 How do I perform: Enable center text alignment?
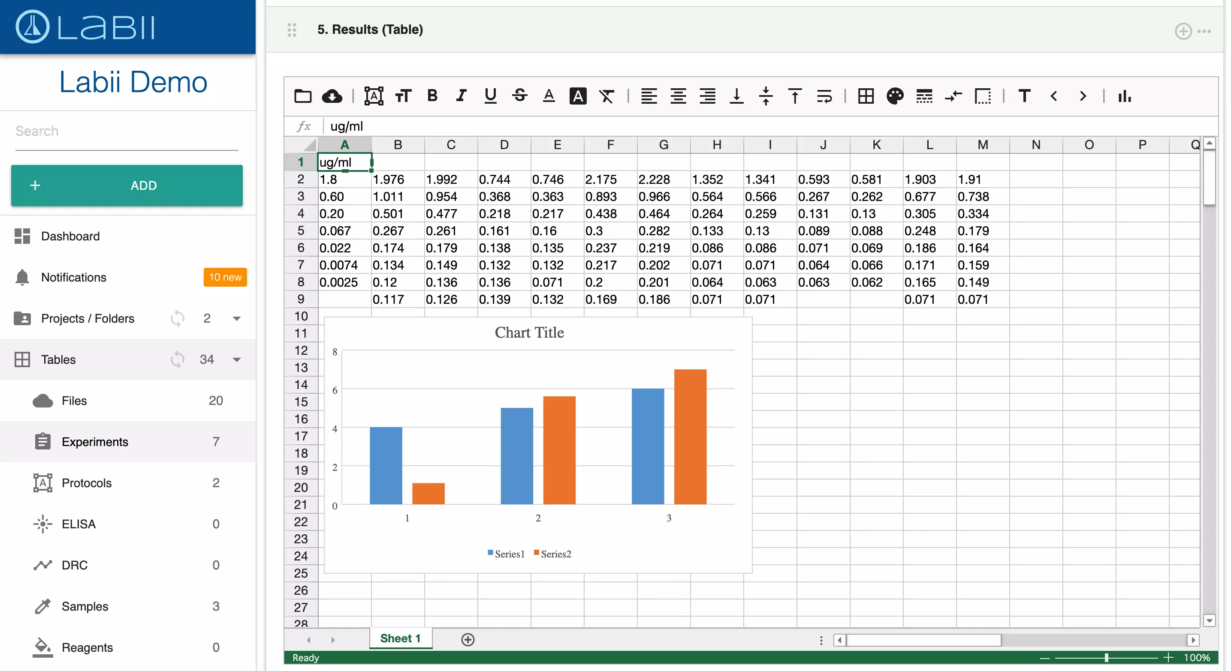point(678,96)
